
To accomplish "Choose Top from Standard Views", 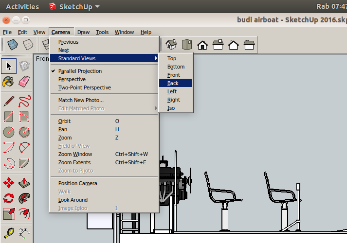I will point(176,58).
